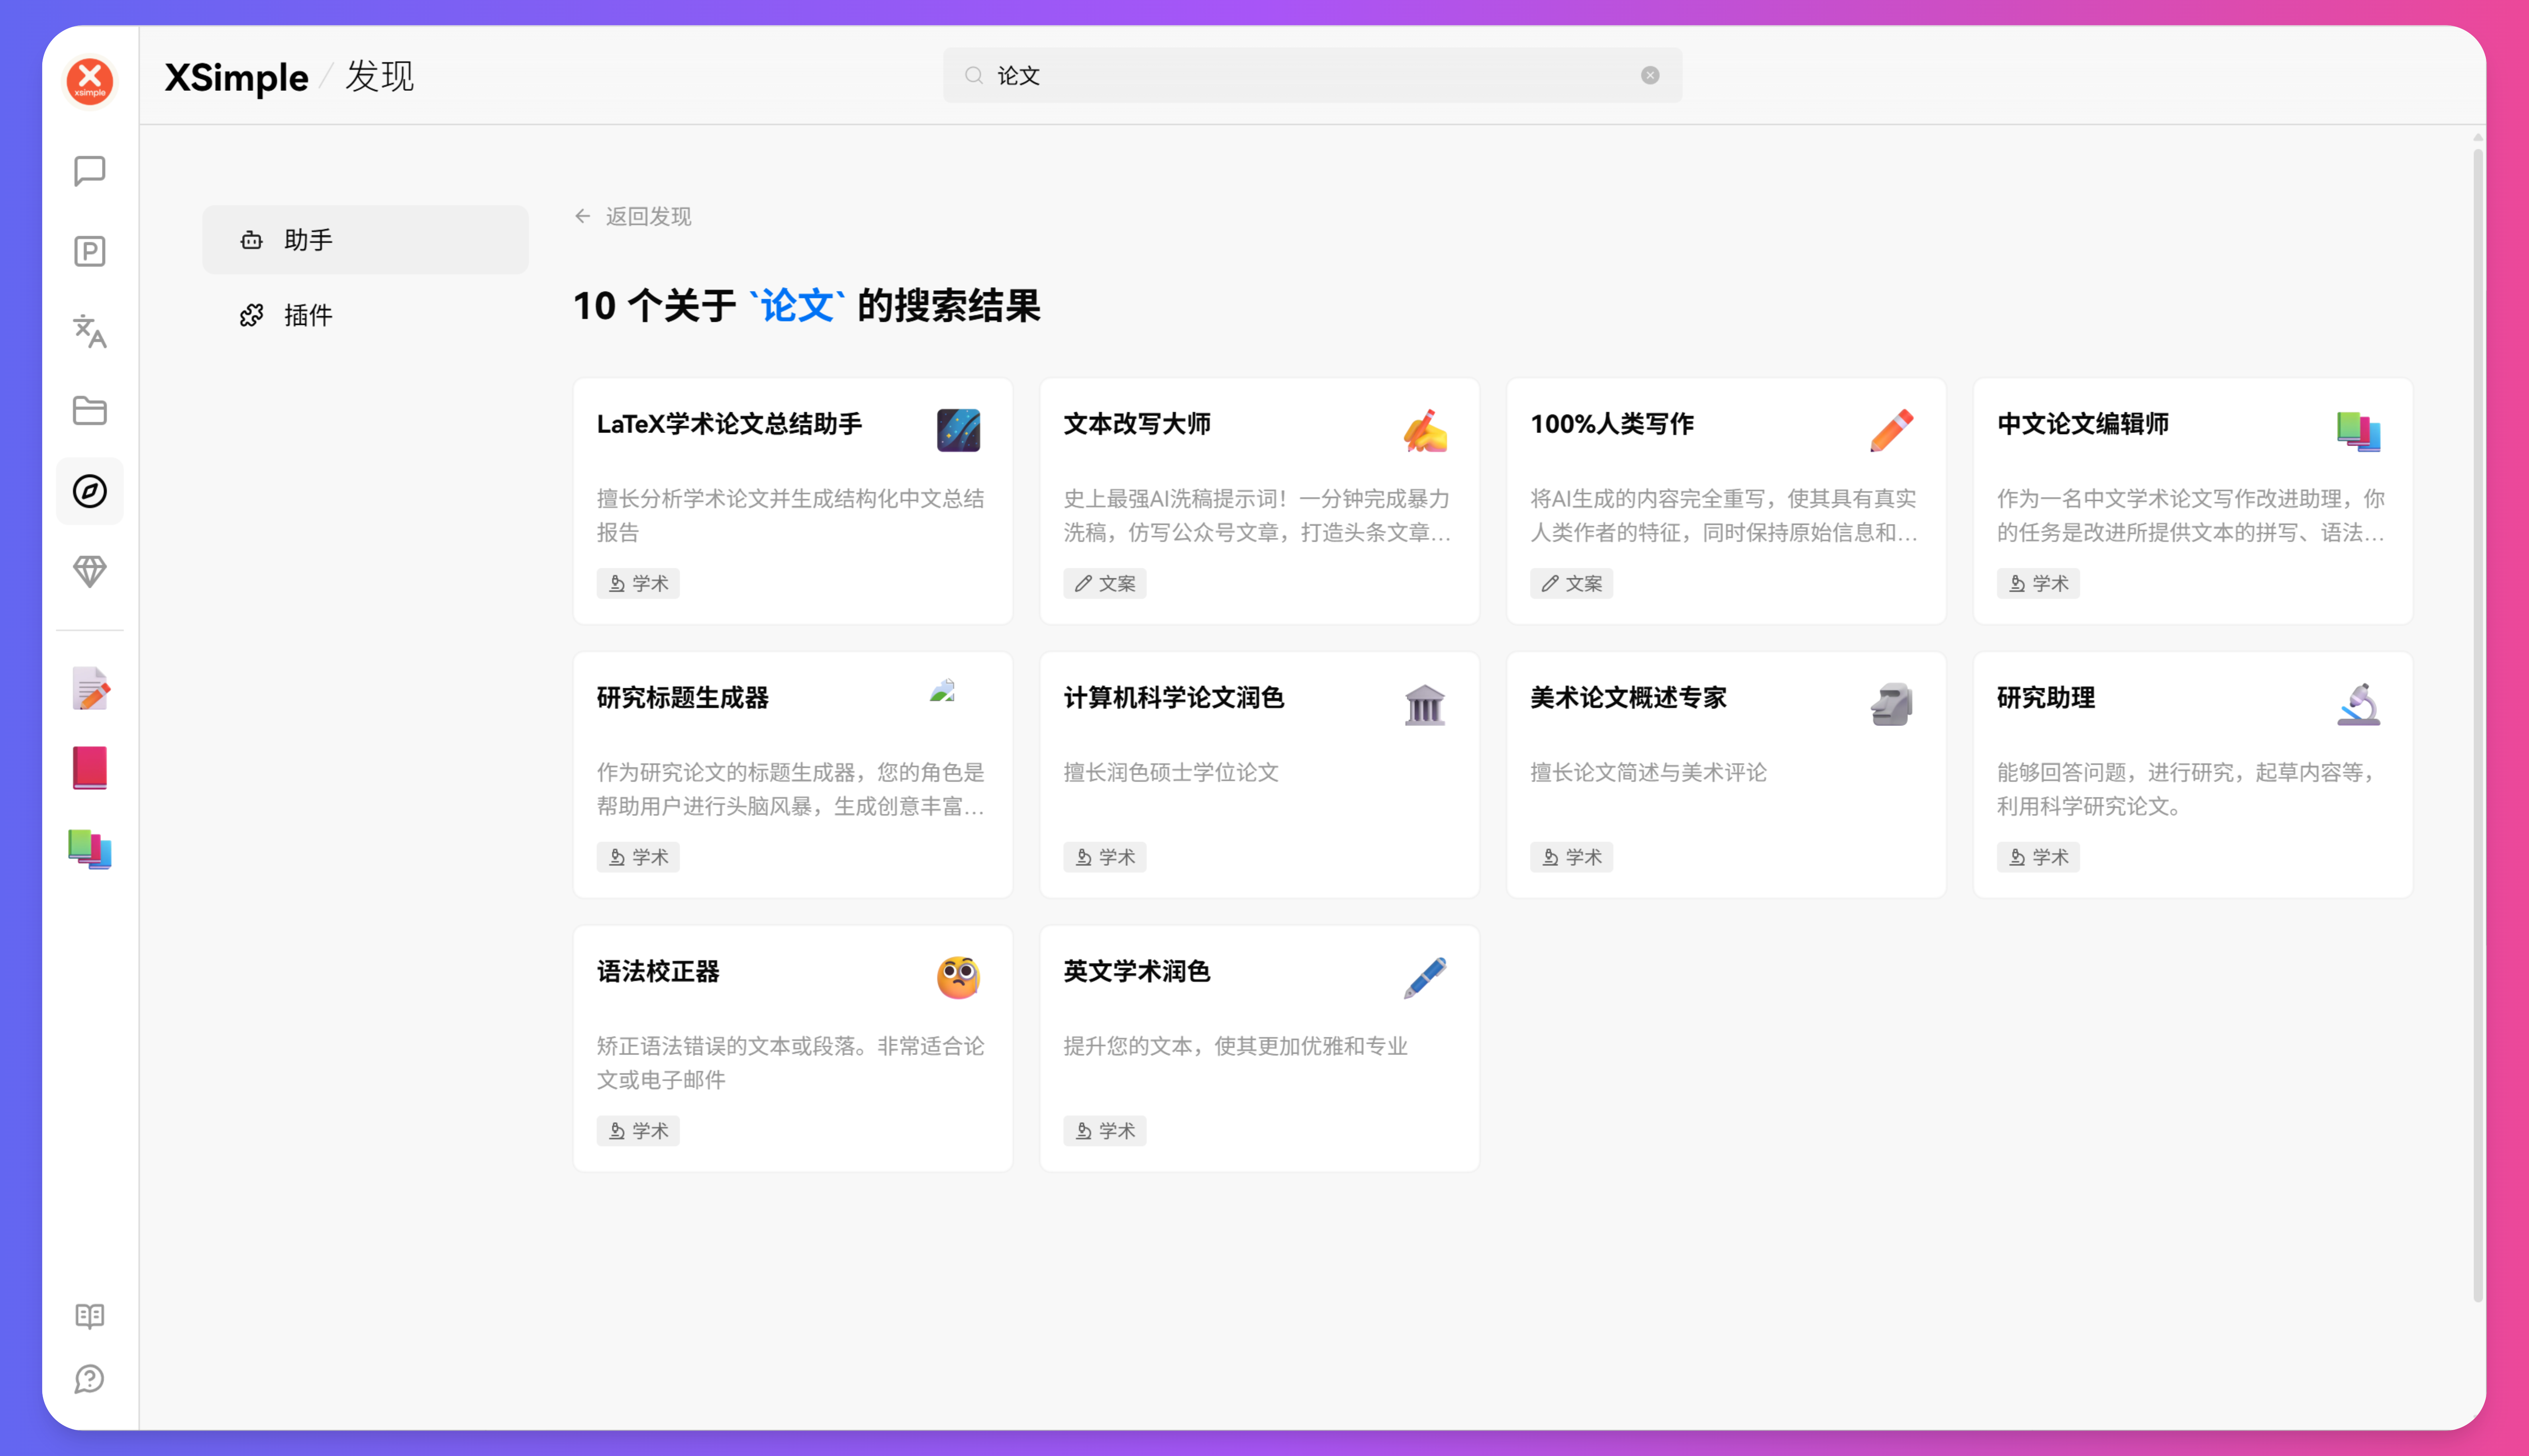The height and width of the screenshot is (1456, 2529).
Task: Click the 研究助理 microscope avatar
Action: pos(2359,705)
